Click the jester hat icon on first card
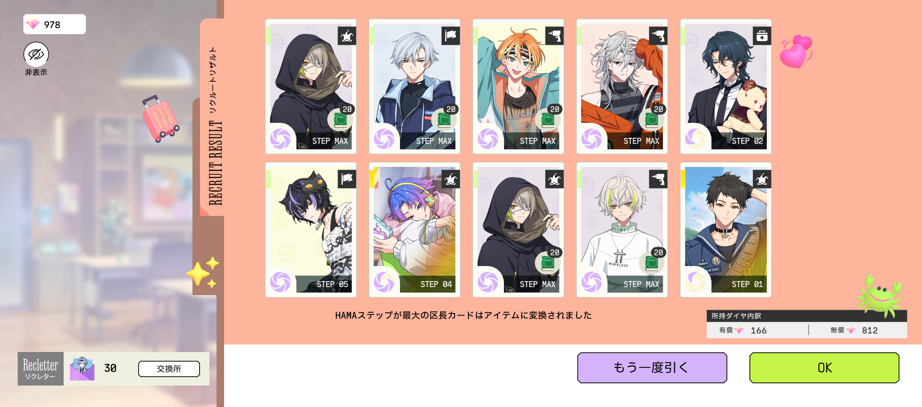This screenshot has height=407, width=922. pos(347,36)
